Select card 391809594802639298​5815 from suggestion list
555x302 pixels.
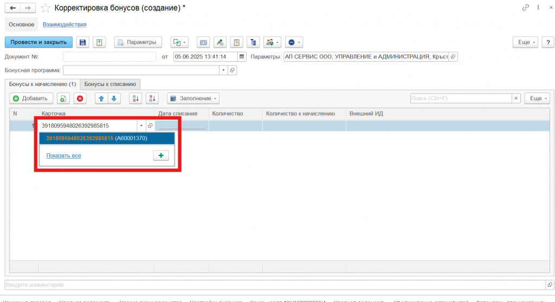tap(96, 139)
